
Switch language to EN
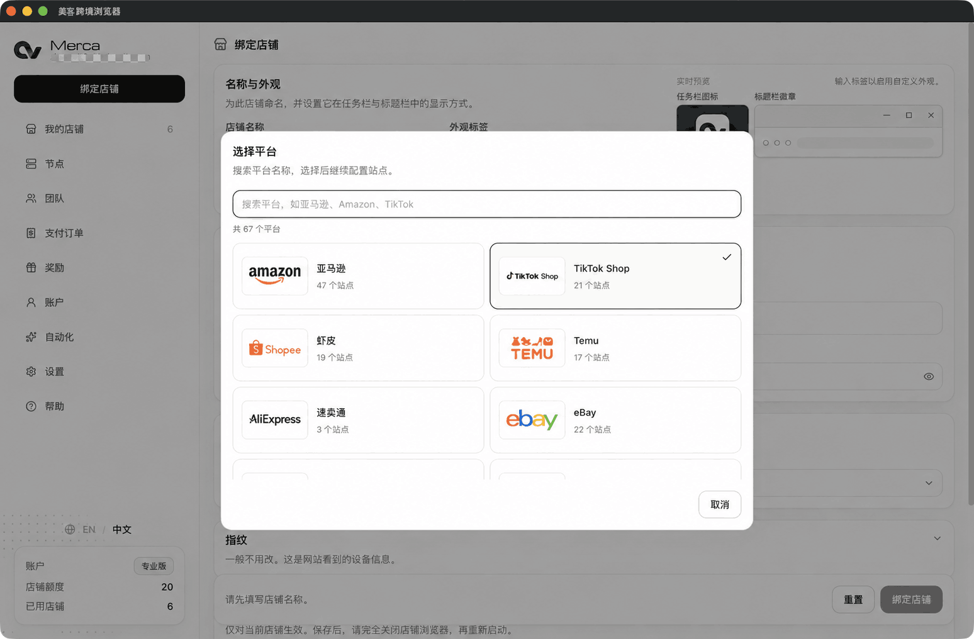(x=89, y=530)
